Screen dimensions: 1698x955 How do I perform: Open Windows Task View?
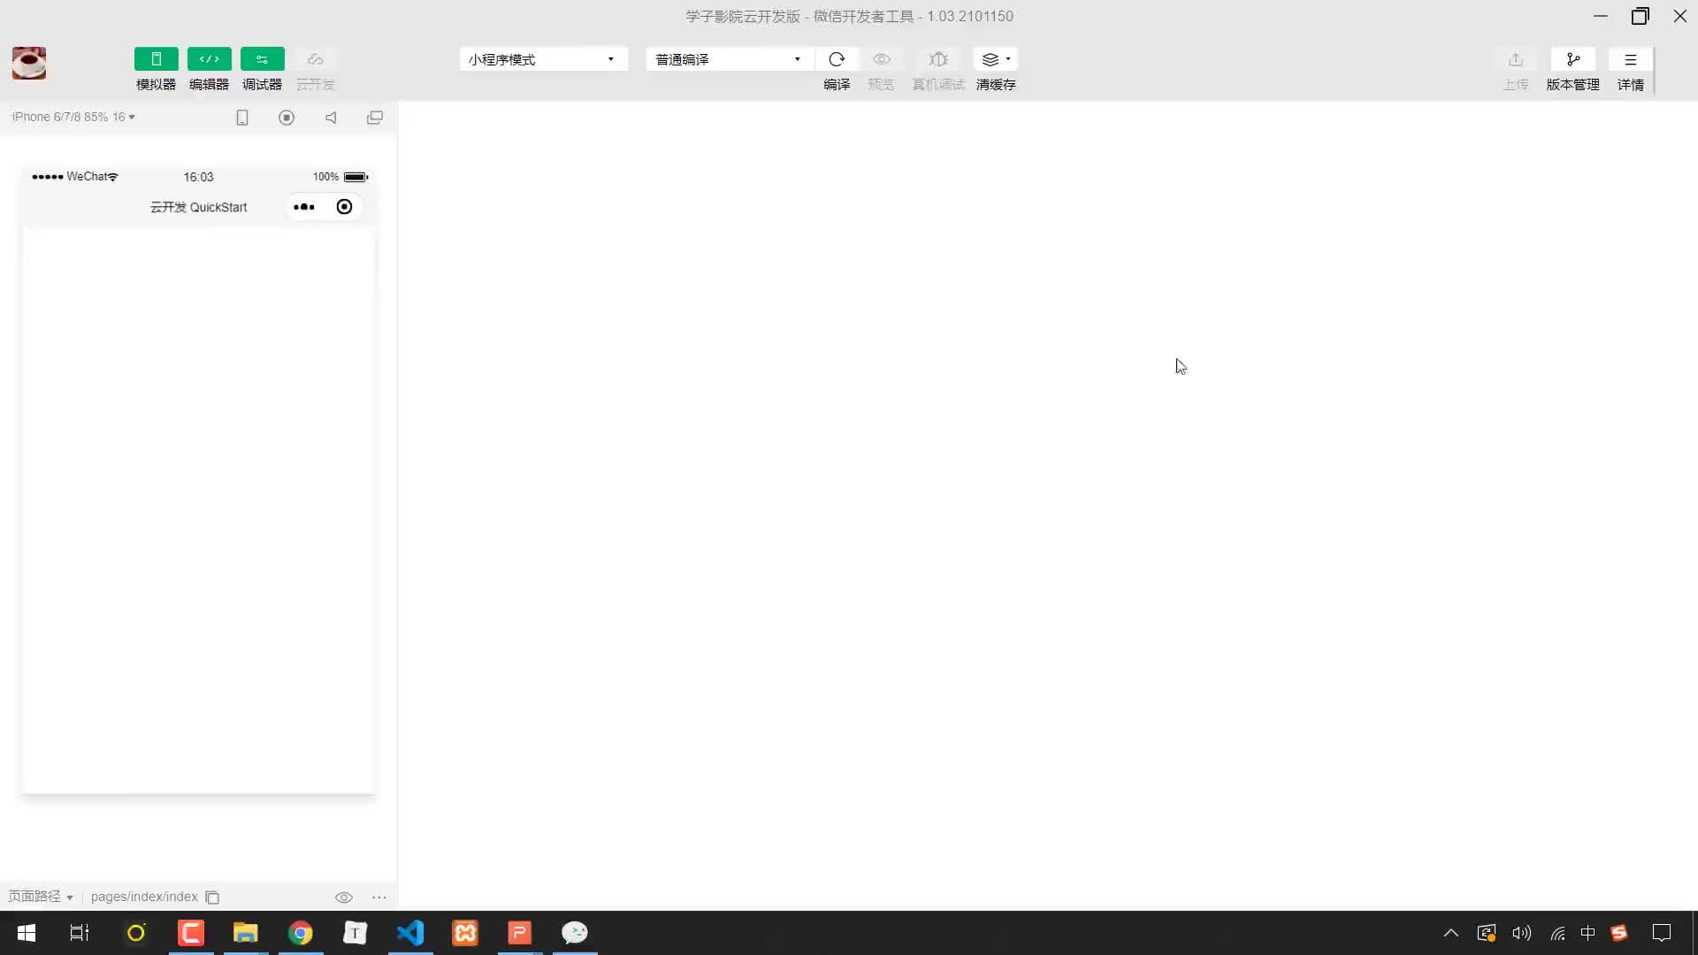coord(80,933)
